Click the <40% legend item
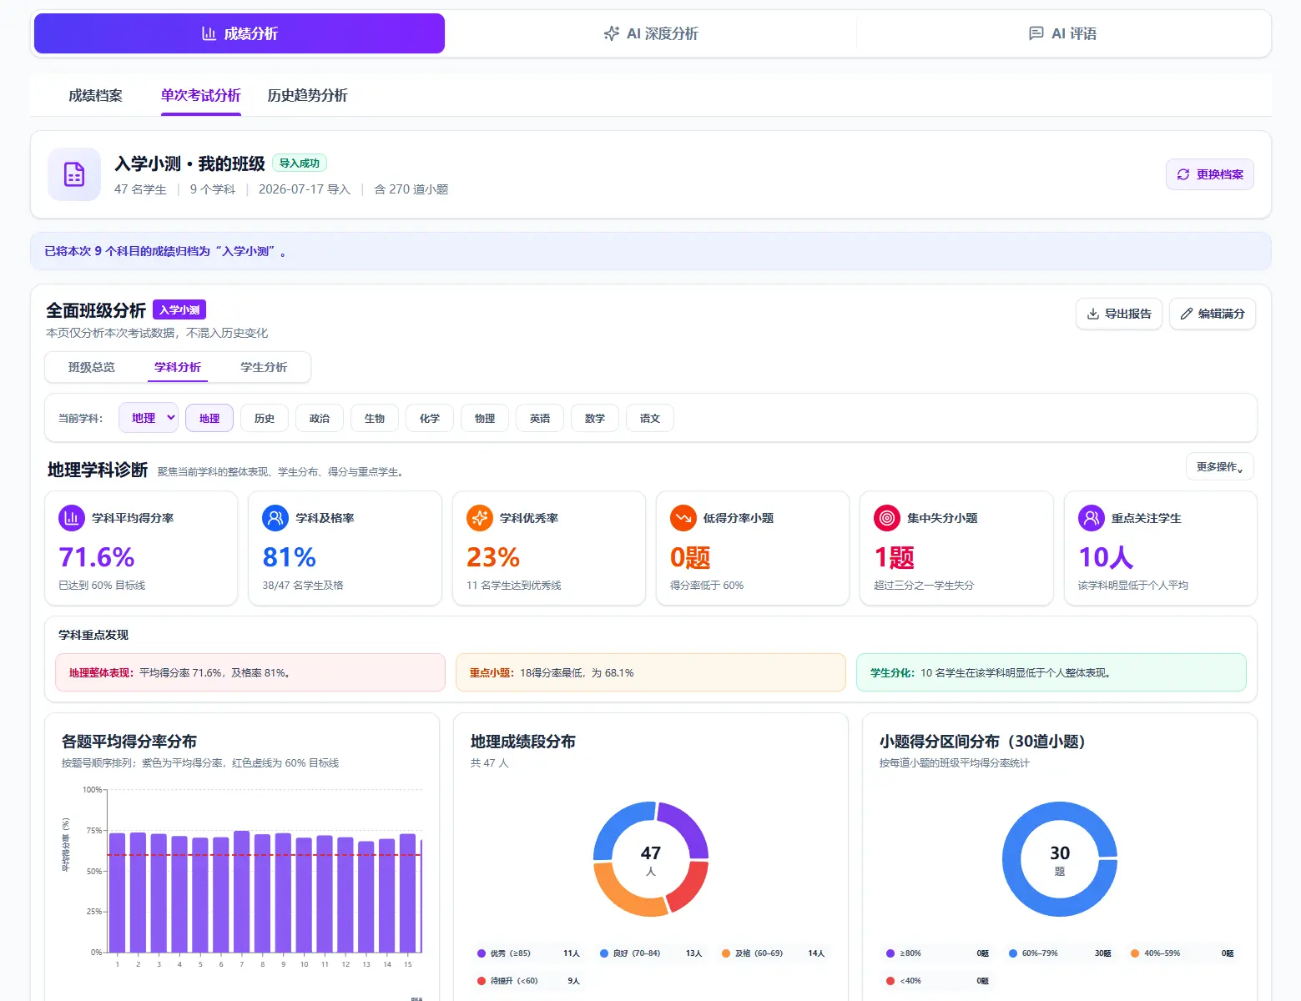 [938, 981]
